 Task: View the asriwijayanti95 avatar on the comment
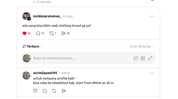tap(26, 75)
